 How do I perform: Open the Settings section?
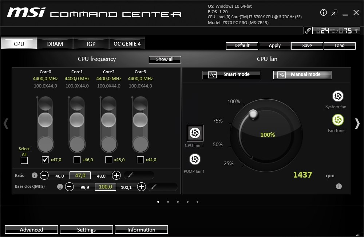86,230
